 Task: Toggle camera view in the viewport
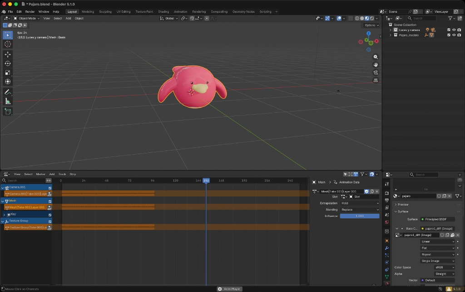(x=376, y=72)
